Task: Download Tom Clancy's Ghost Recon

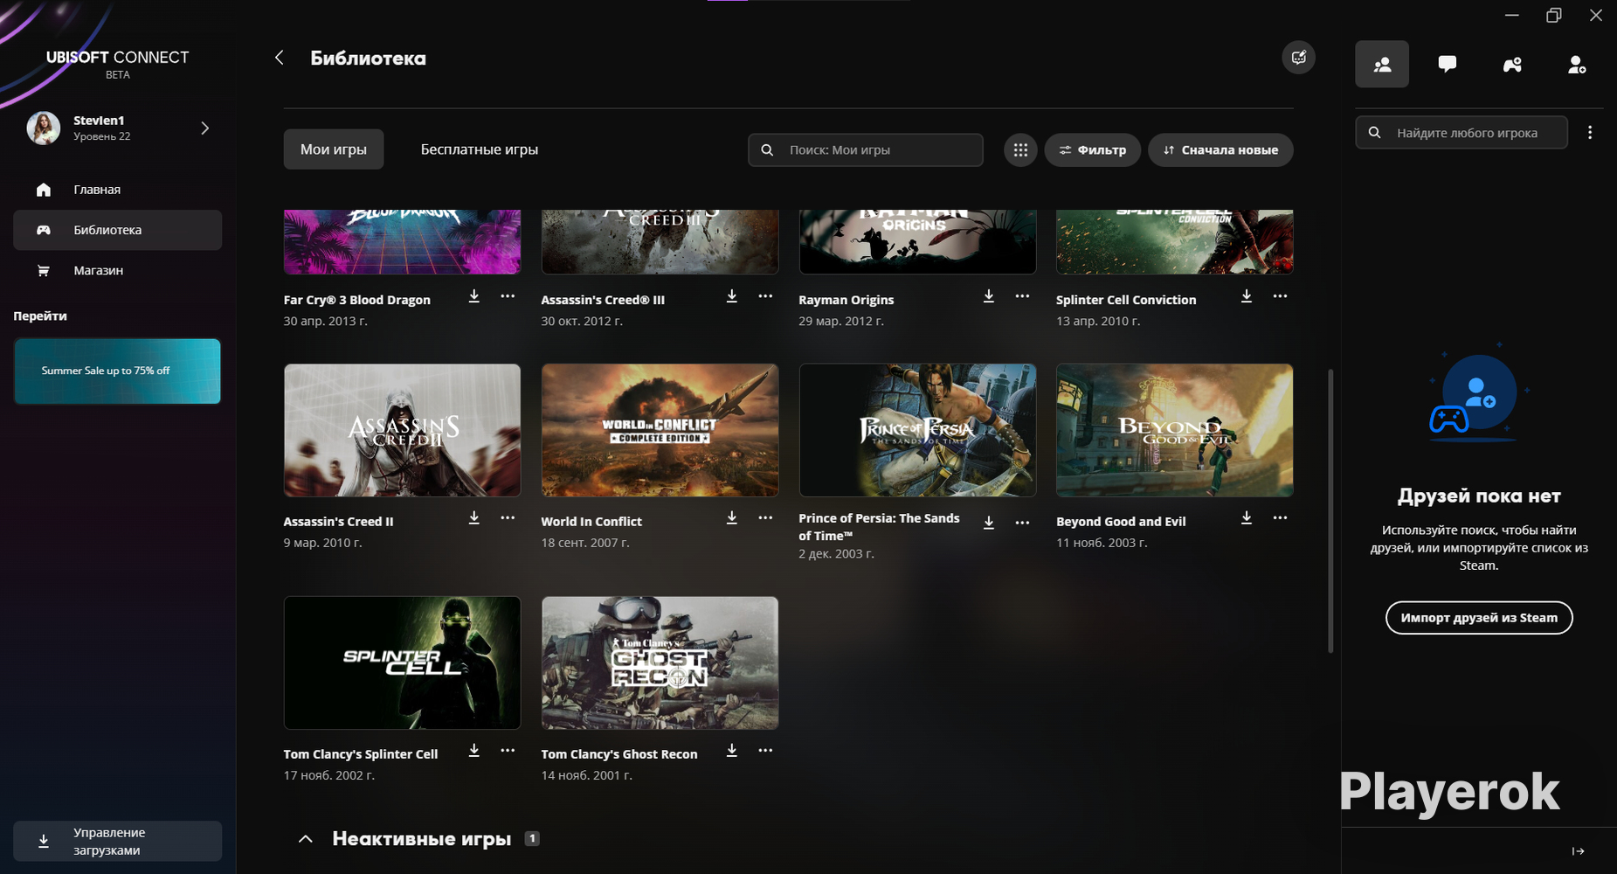Action: 732,751
